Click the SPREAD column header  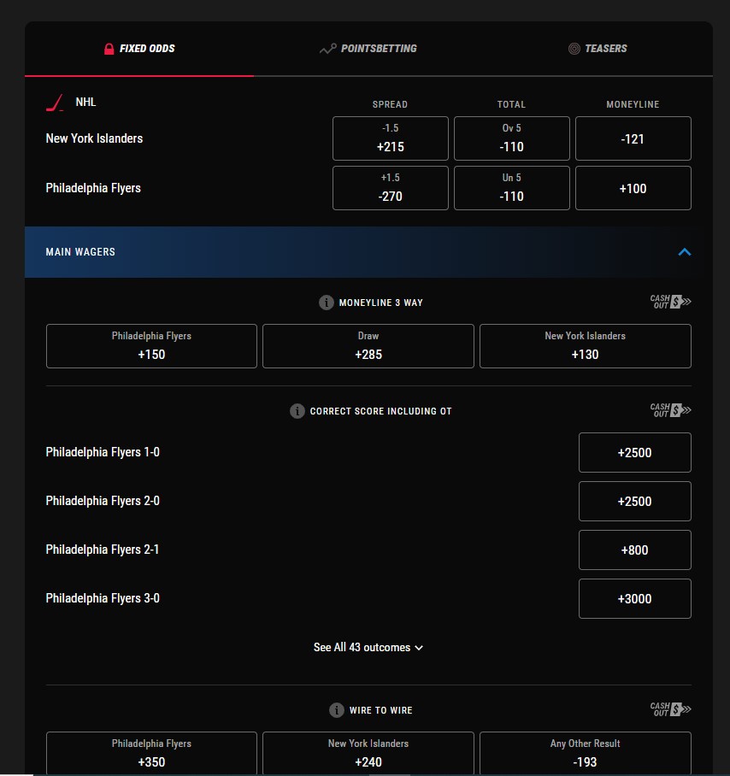pyautogui.click(x=390, y=104)
